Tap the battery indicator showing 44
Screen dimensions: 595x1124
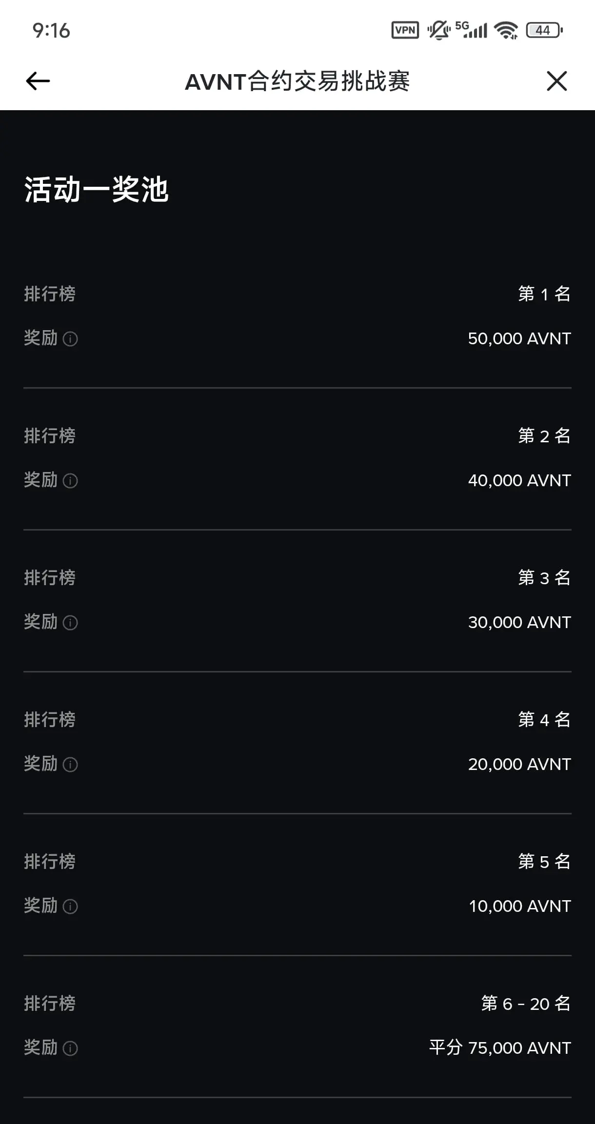coord(544,30)
